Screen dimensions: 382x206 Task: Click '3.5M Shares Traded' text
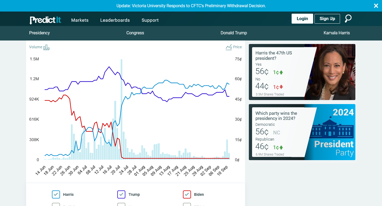(270, 94)
